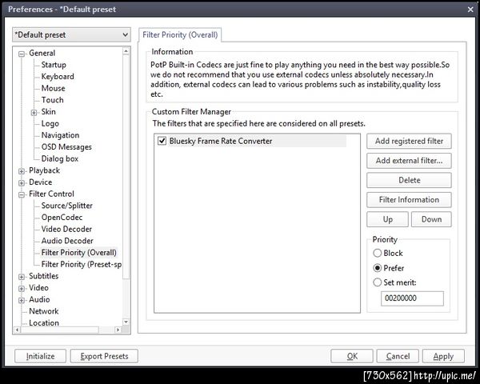This screenshot has width=480, height=384.
Task: Select Startup in the settings tree
Action: [54, 65]
